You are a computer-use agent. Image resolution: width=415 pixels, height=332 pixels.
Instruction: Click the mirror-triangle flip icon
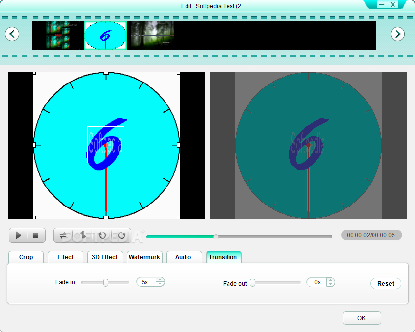coord(83,235)
